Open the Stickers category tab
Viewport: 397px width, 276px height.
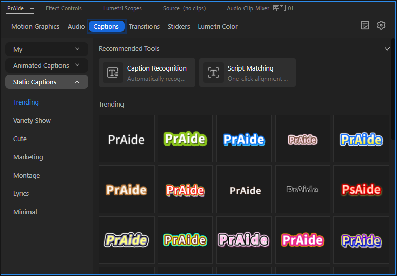pos(178,26)
